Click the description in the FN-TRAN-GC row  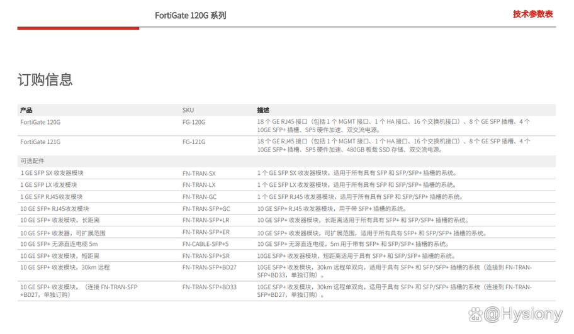[360, 197]
